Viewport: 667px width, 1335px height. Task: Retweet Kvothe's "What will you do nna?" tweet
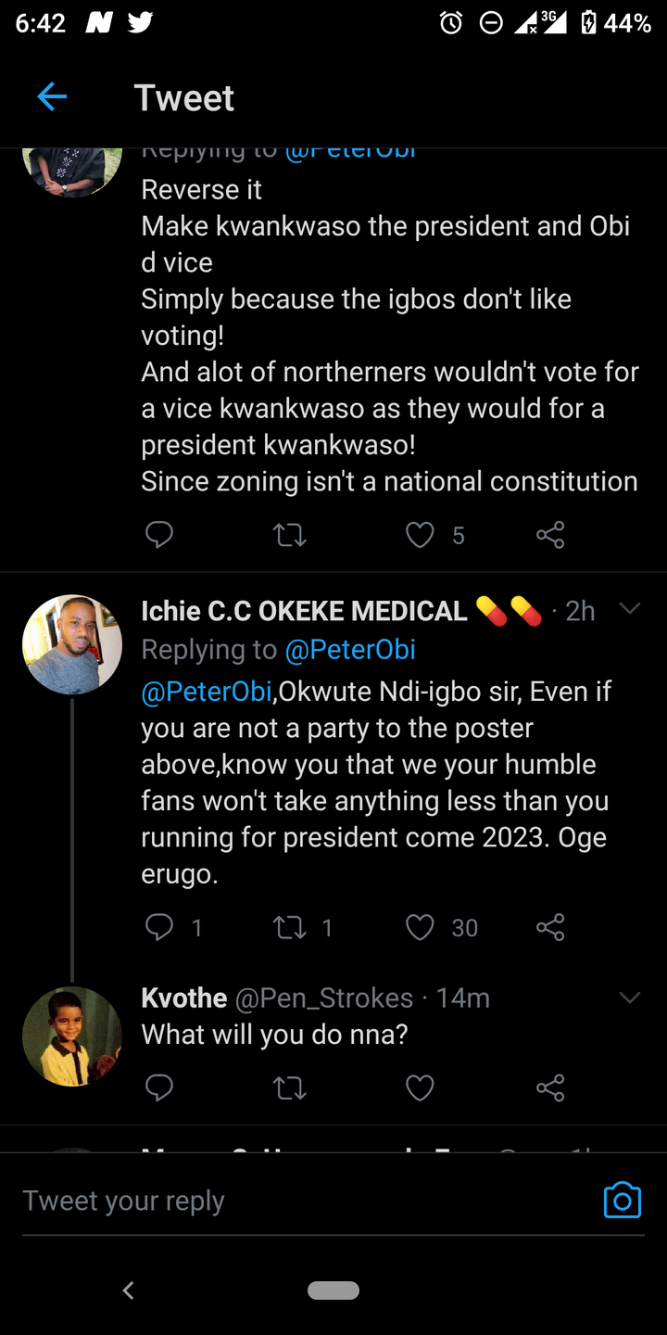(290, 1087)
